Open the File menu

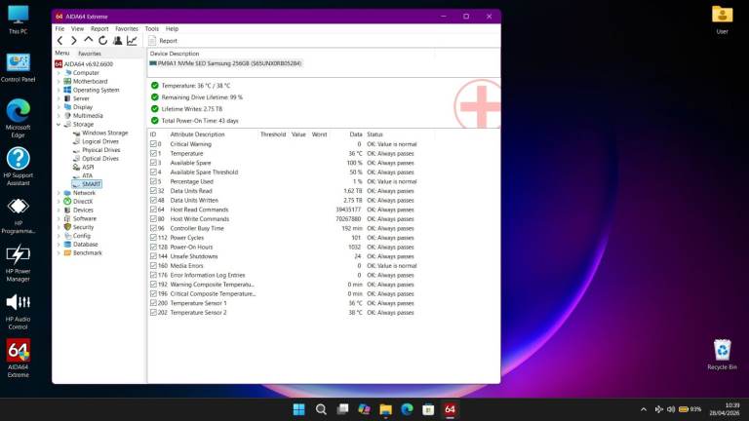pos(59,28)
